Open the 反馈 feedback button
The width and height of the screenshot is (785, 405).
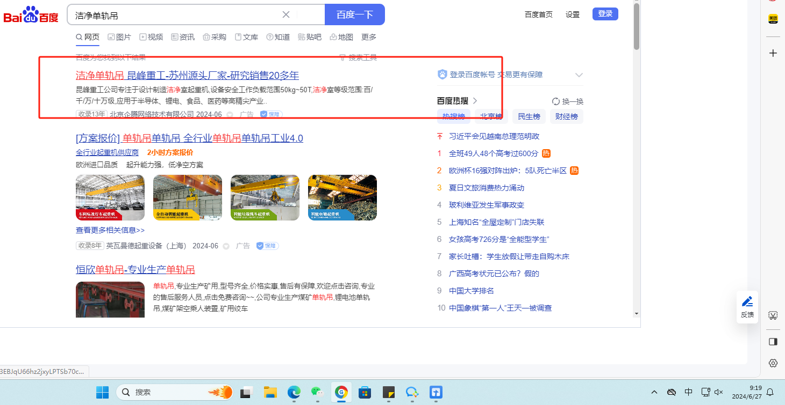coord(747,307)
